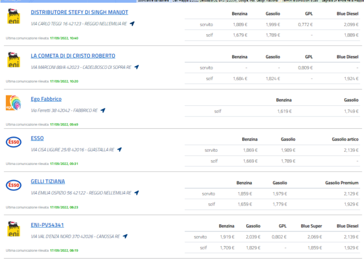The image size is (364, 259).
Task: Click ENI-PV54341 servito Gasolio 2,039 €
Action: coord(253,237)
